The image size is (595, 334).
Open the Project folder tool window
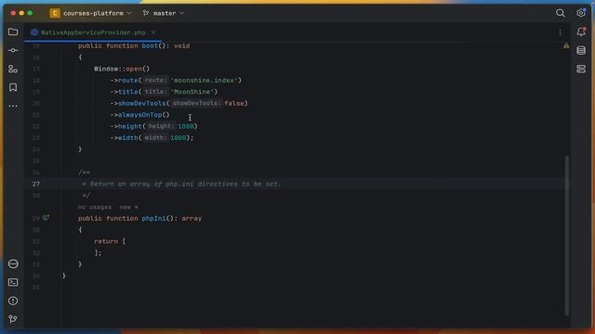click(x=13, y=32)
